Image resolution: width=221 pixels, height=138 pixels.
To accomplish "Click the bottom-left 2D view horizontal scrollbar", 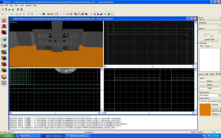I will (55, 113).
